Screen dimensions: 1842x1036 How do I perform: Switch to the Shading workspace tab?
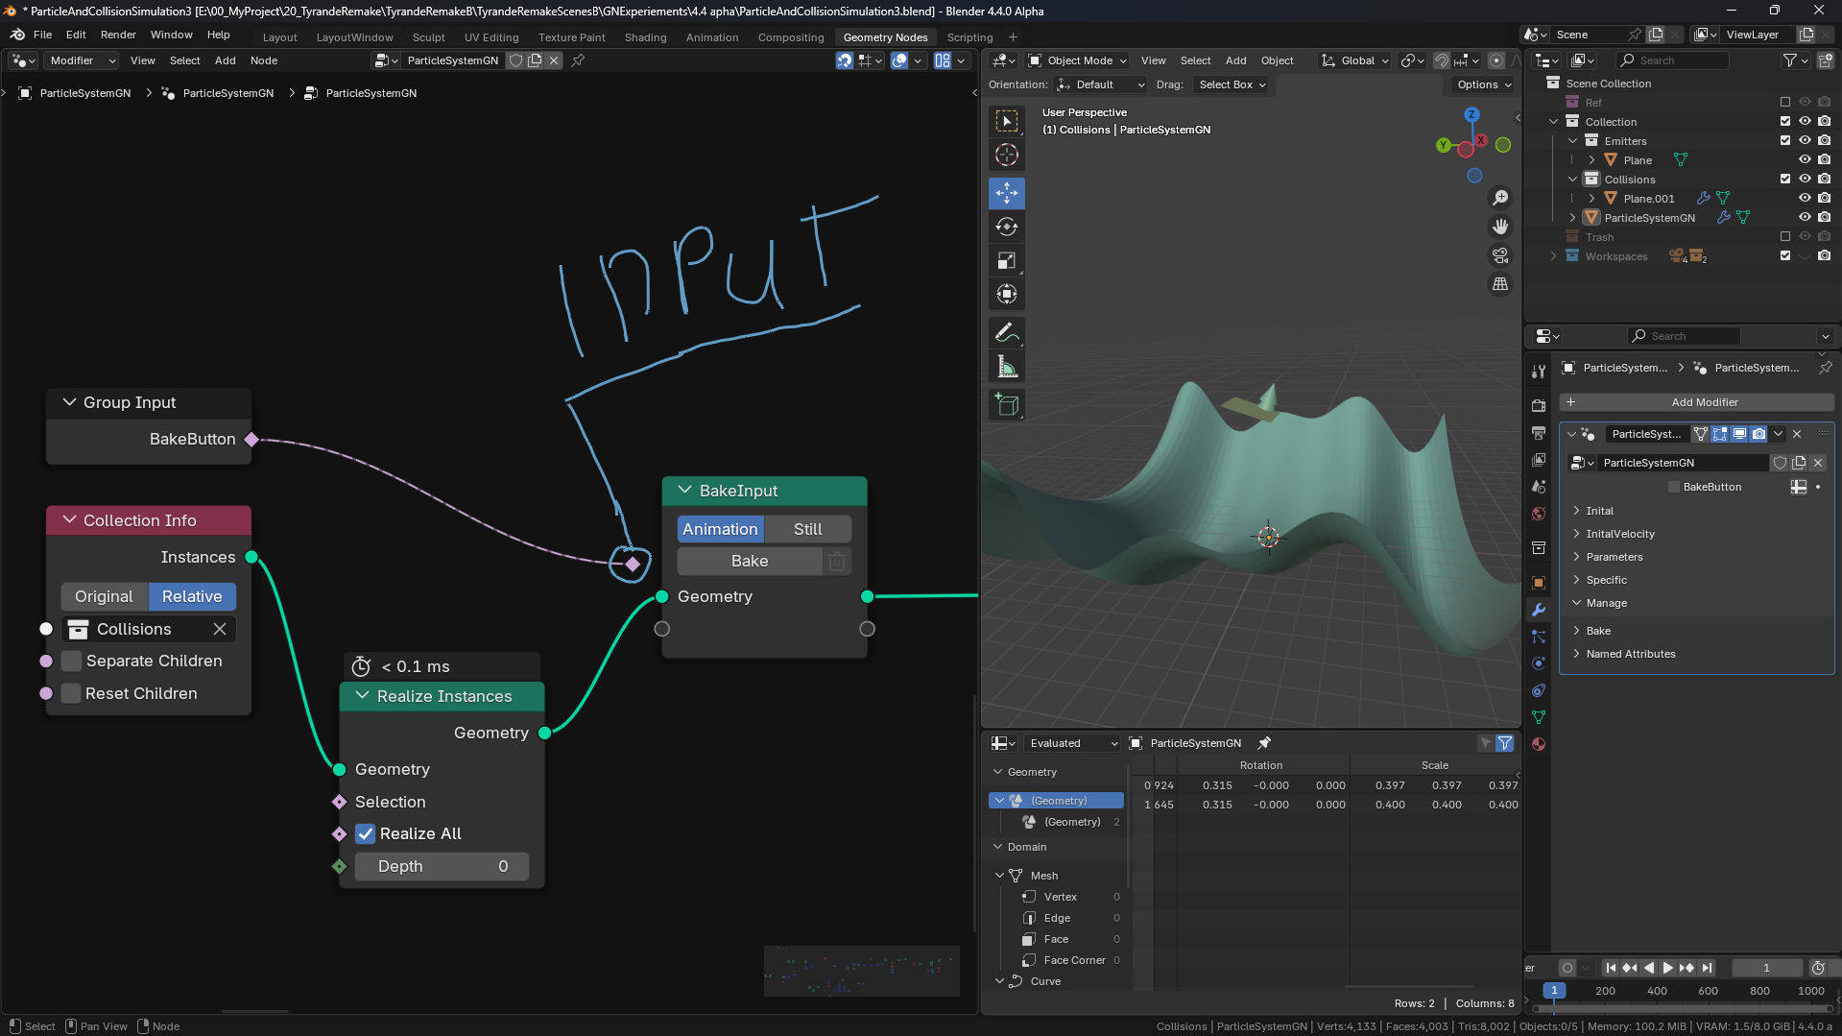click(x=645, y=37)
